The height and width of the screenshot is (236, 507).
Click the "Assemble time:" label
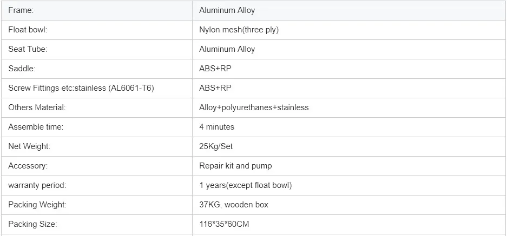pyautogui.click(x=36, y=127)
